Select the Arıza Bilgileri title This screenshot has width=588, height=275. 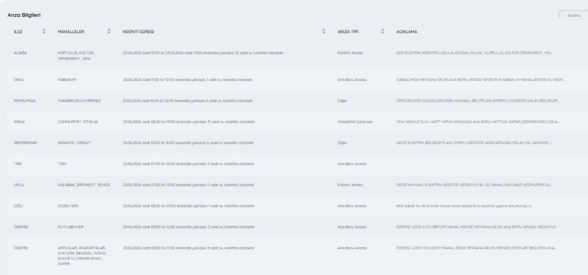[24, 15]
